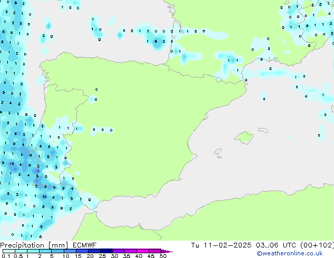Select the 40 mm magenta legend box
334x258 pixels.
[x=143, y=251]
